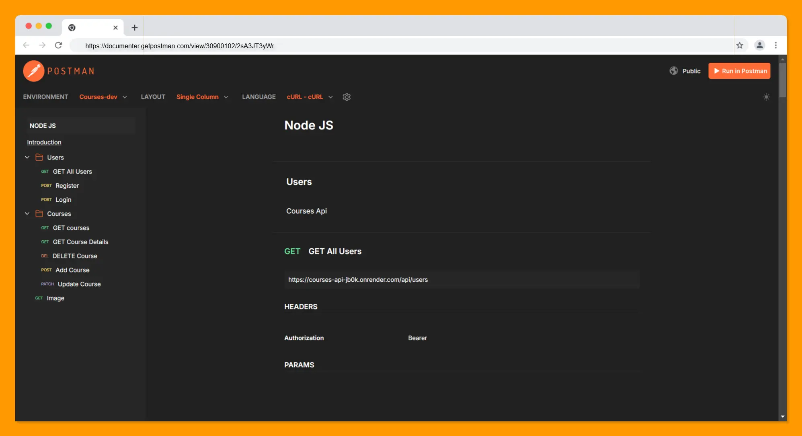
Task: Open the browser profile avatar icon
Action: point(759,45)
